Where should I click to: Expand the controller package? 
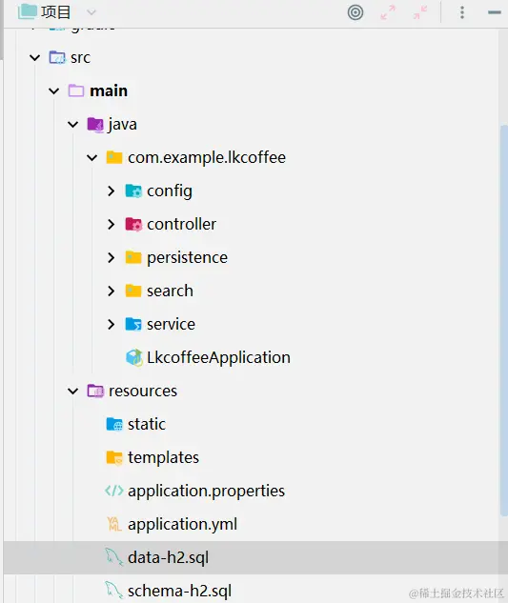coord(112,224)
